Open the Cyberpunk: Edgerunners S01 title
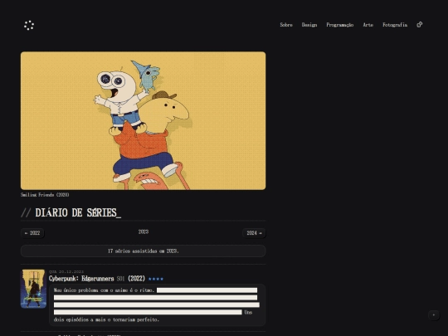The height and width of the screenshot is (336, 448). pyautogui.click(x=97, y=279)
